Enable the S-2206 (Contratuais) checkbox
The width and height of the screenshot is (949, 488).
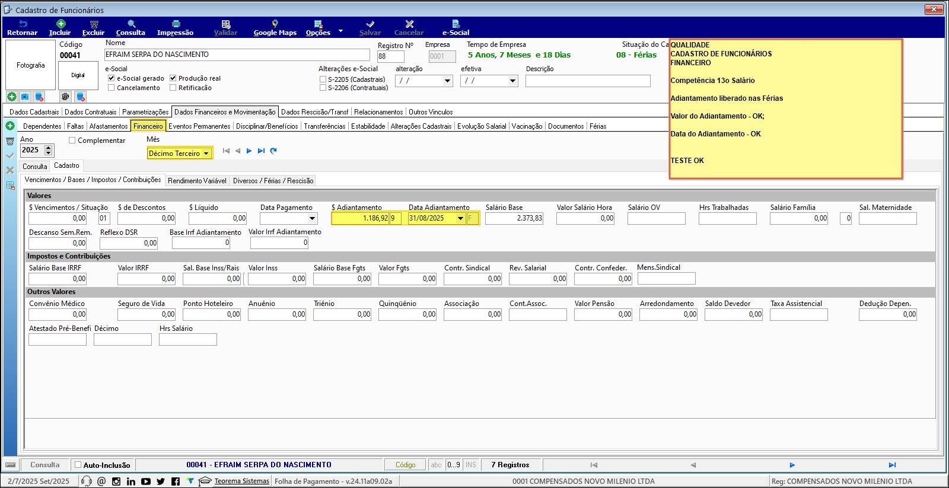323,88
